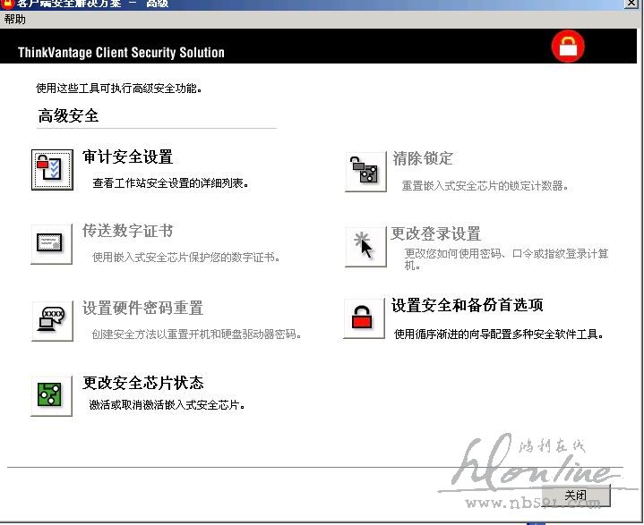
Task: Click the Change Logon Settings (更改登录设置) cursor icon
Action: click(x=365, y=246)
